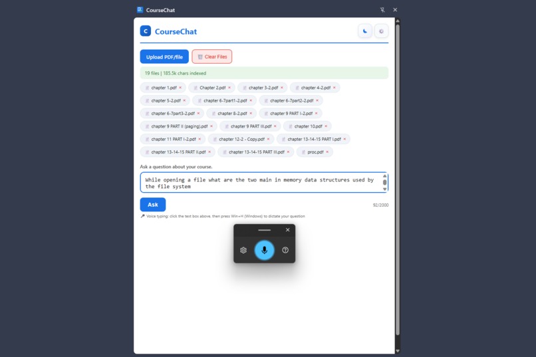Toggle dark mode with the moon icon
536x357 pixels.
tap(364, 31)
